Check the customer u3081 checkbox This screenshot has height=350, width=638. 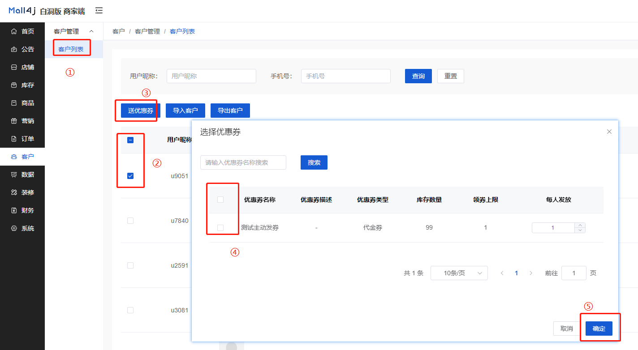pyautogui.click(x=130, y=310)
